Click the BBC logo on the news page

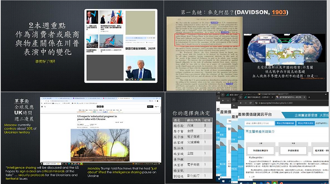100,106
